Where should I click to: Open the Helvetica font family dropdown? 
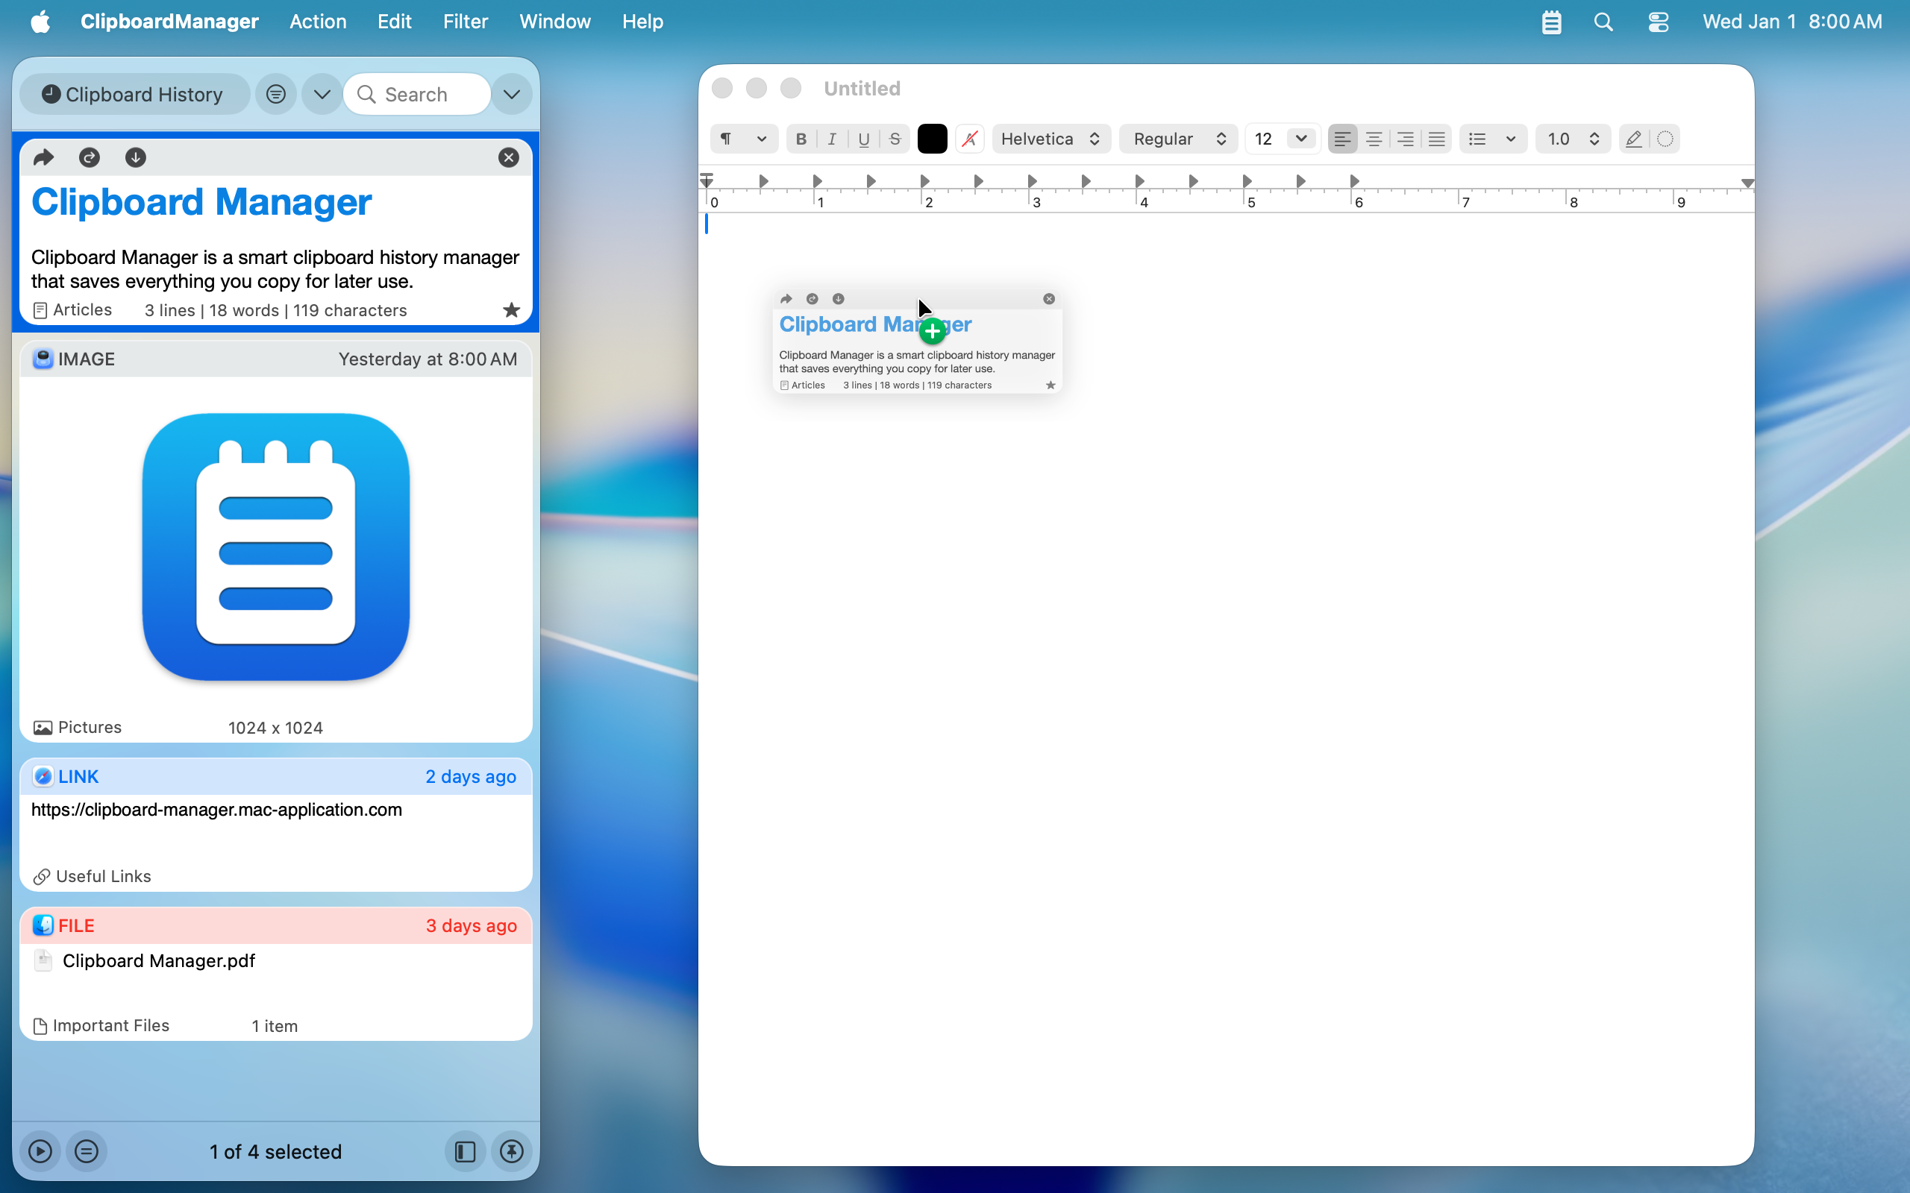[x=1050, y=139]
